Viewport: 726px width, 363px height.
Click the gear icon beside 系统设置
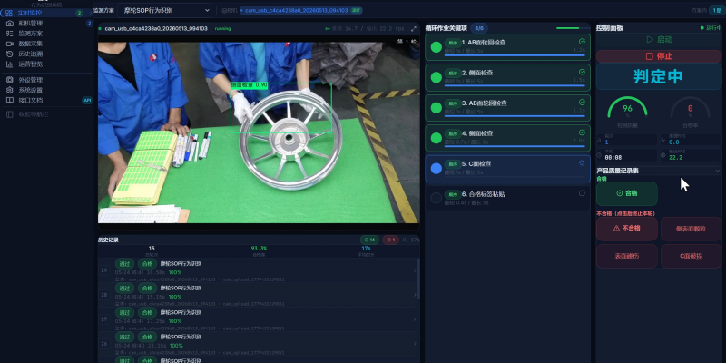[9, 90]
